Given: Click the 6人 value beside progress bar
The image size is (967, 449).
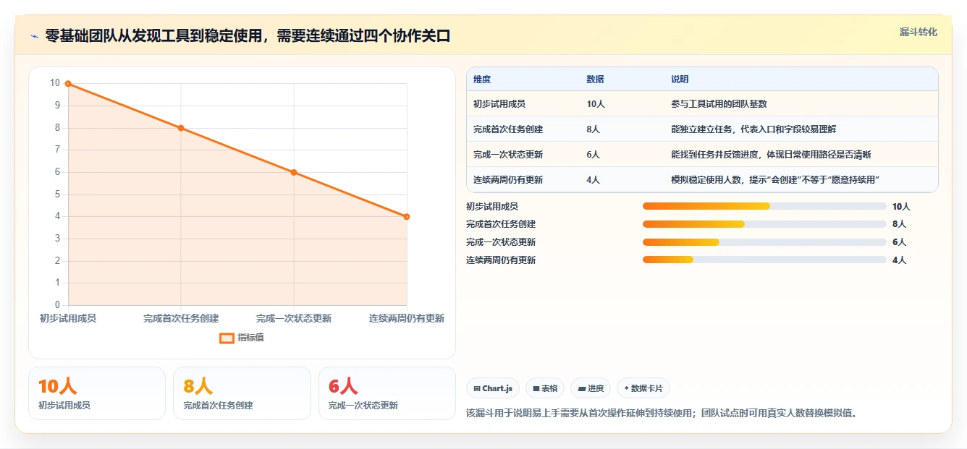Looking at the screenshot, I should coord(899,242).
